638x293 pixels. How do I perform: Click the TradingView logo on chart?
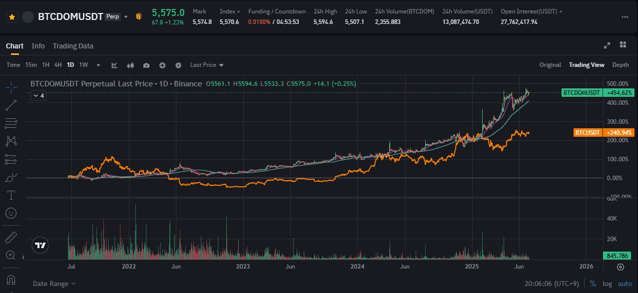pyautogui.click(x=41, y=245)
